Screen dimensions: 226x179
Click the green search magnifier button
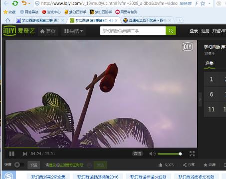(x=171, y=31)
